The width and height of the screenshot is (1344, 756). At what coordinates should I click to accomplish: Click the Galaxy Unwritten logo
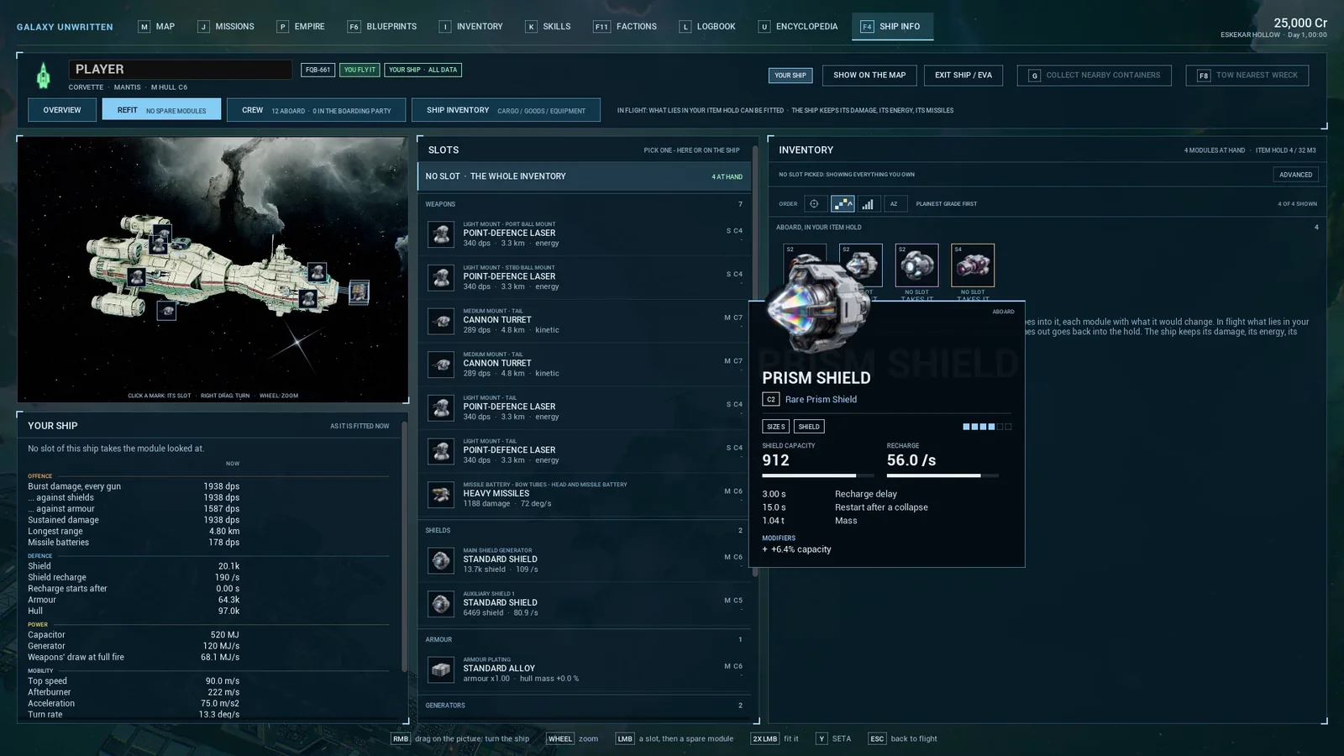(x=65, y=27)
